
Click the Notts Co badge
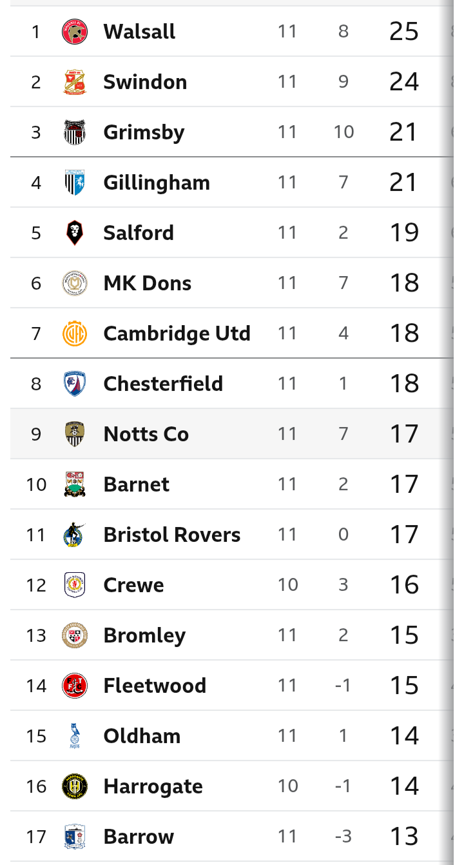click(75, 434)
